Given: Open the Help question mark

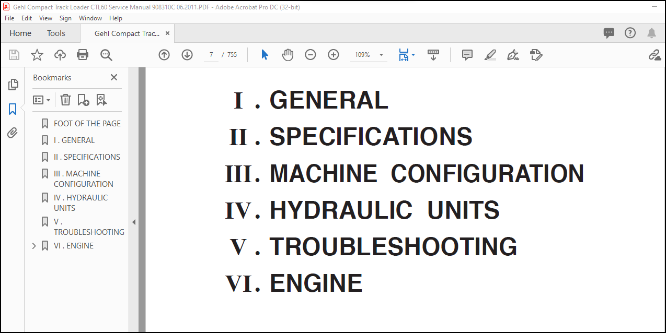Looking at the screenshot, I should click(x=630, y=33).
